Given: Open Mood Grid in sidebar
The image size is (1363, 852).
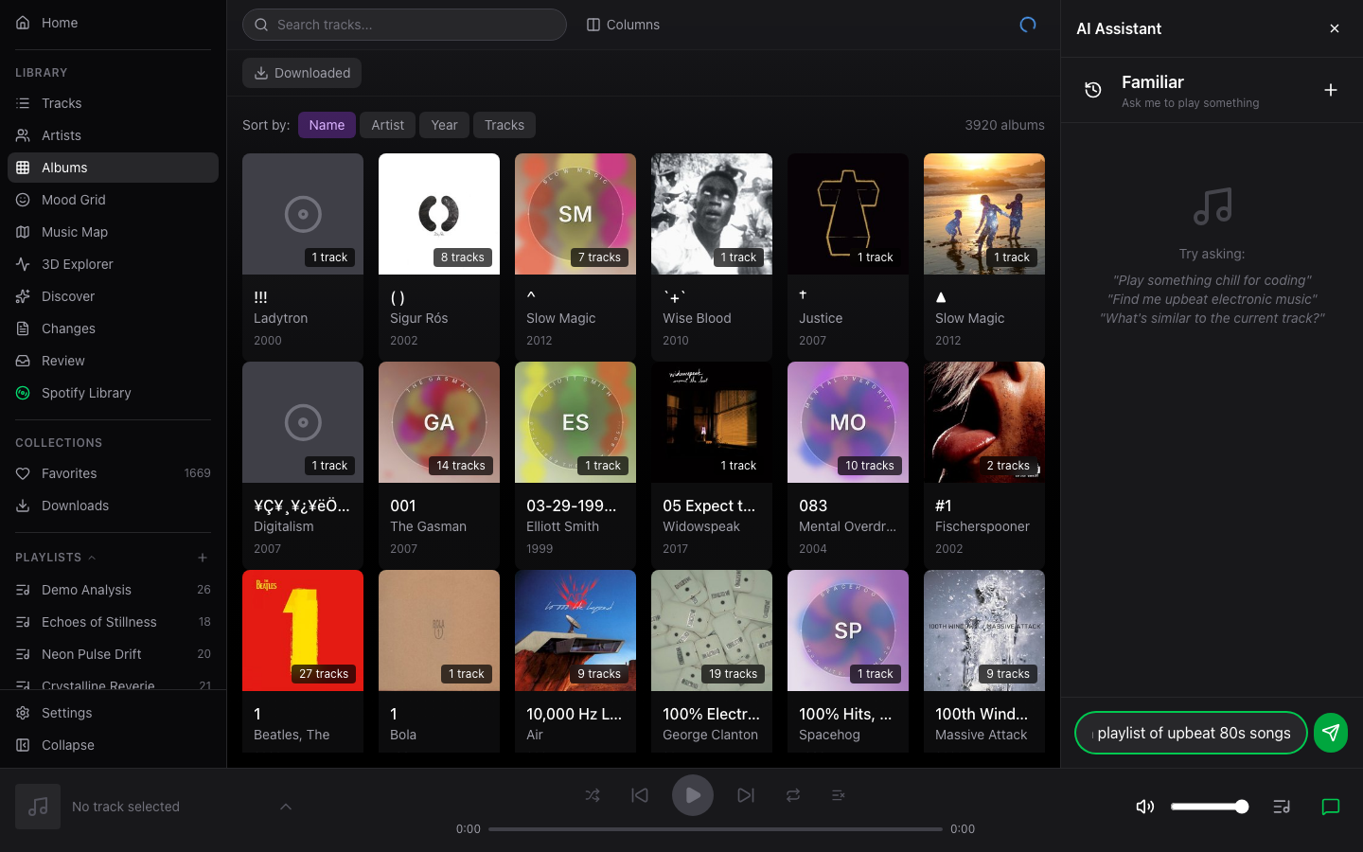Looking at the screenshot, I should (x=74, y=200).
